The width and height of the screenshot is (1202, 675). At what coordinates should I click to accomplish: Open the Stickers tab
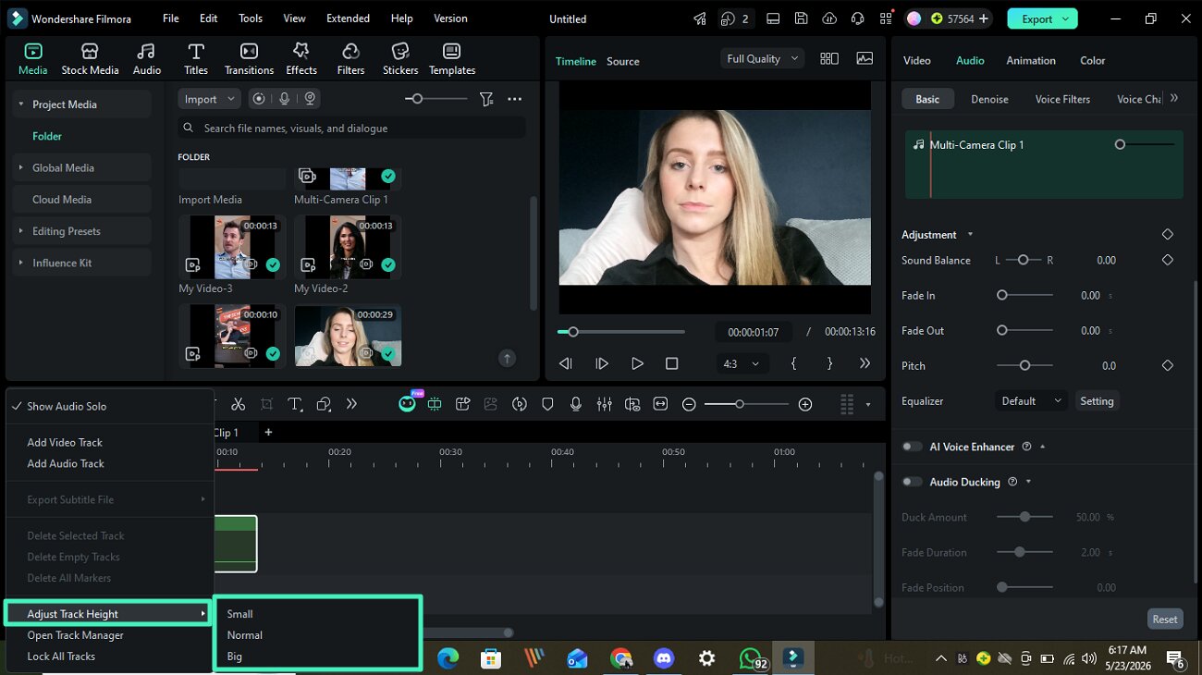(x=400, y=59)
